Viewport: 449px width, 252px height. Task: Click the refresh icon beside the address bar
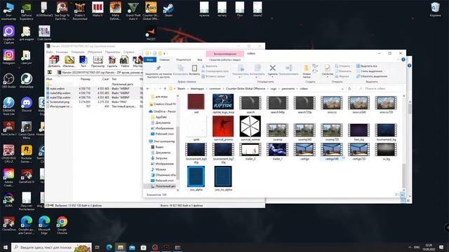349,89
